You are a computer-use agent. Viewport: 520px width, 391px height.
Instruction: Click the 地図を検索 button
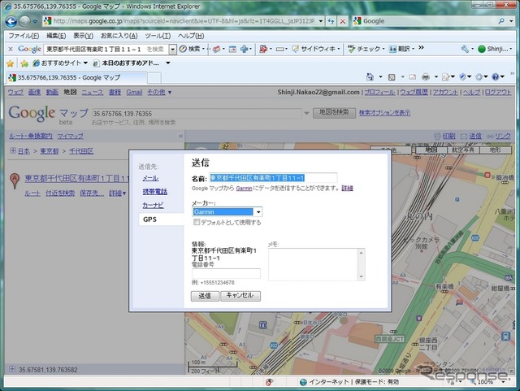click(334, 112)
